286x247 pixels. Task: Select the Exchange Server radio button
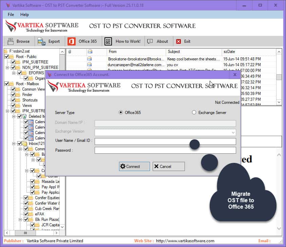point(194,112)
